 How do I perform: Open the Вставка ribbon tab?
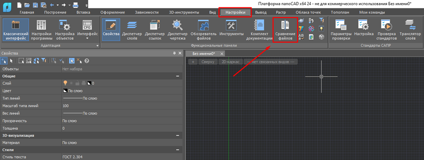pos(84,13)
